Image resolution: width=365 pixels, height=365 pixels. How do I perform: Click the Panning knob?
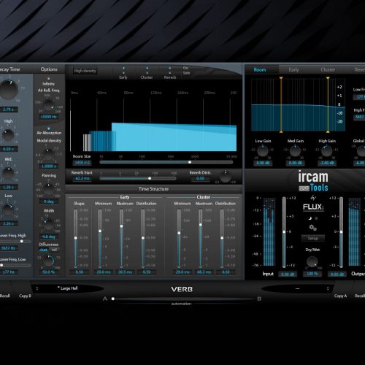[x=48, y=189]
